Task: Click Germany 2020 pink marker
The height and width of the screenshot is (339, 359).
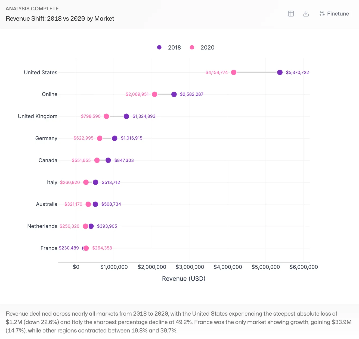Action: click(x=100, y=138)
